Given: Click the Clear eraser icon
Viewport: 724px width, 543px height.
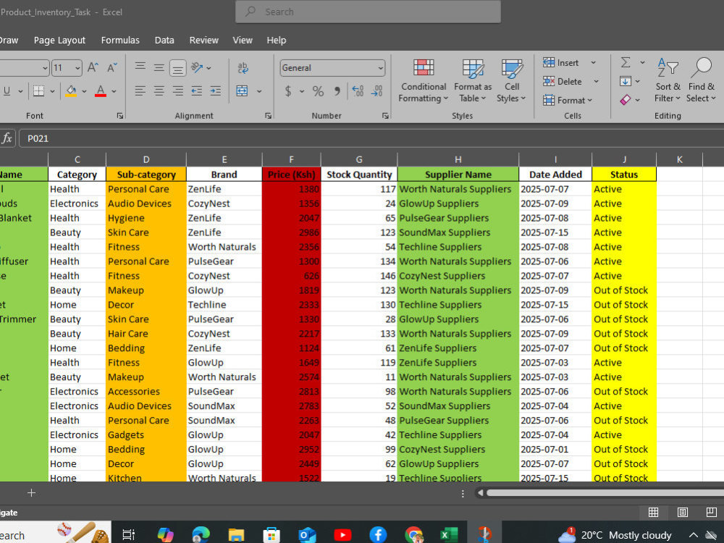Looking at the screenshot, I should tap(626, 100).
